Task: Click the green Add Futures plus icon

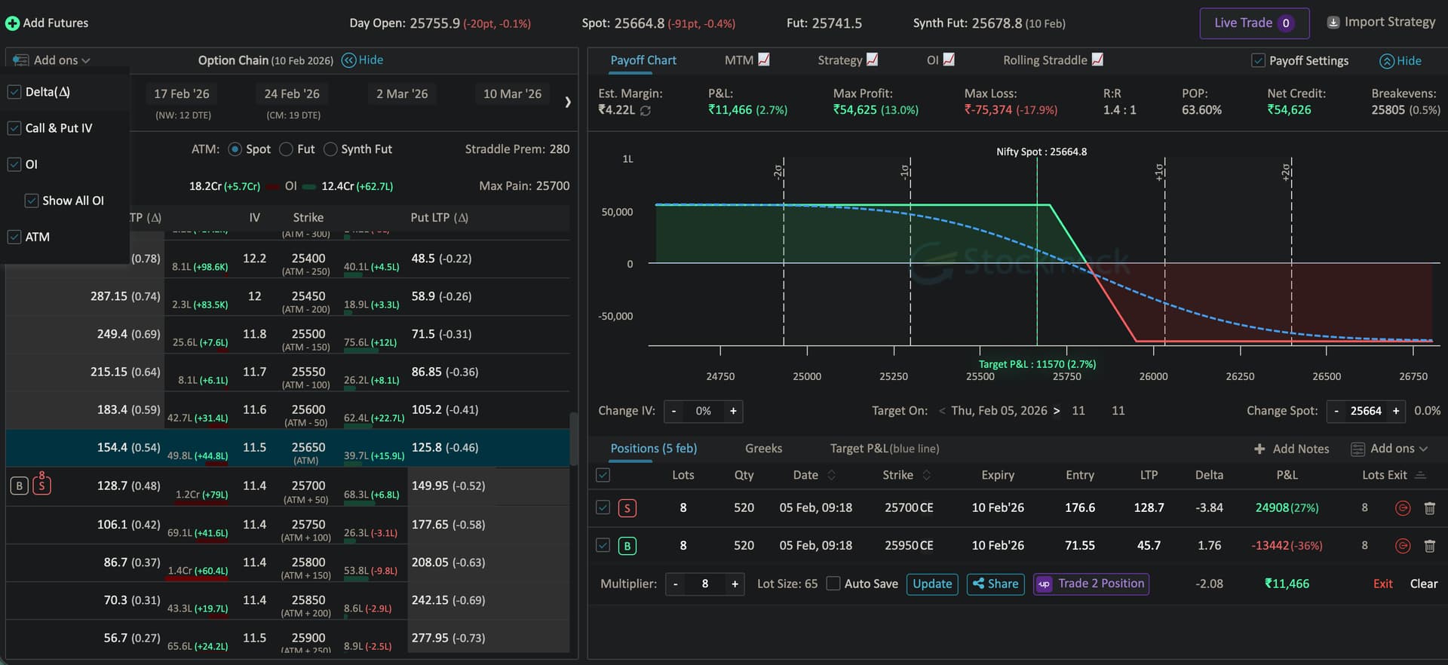Action: [x=12, y=23]
